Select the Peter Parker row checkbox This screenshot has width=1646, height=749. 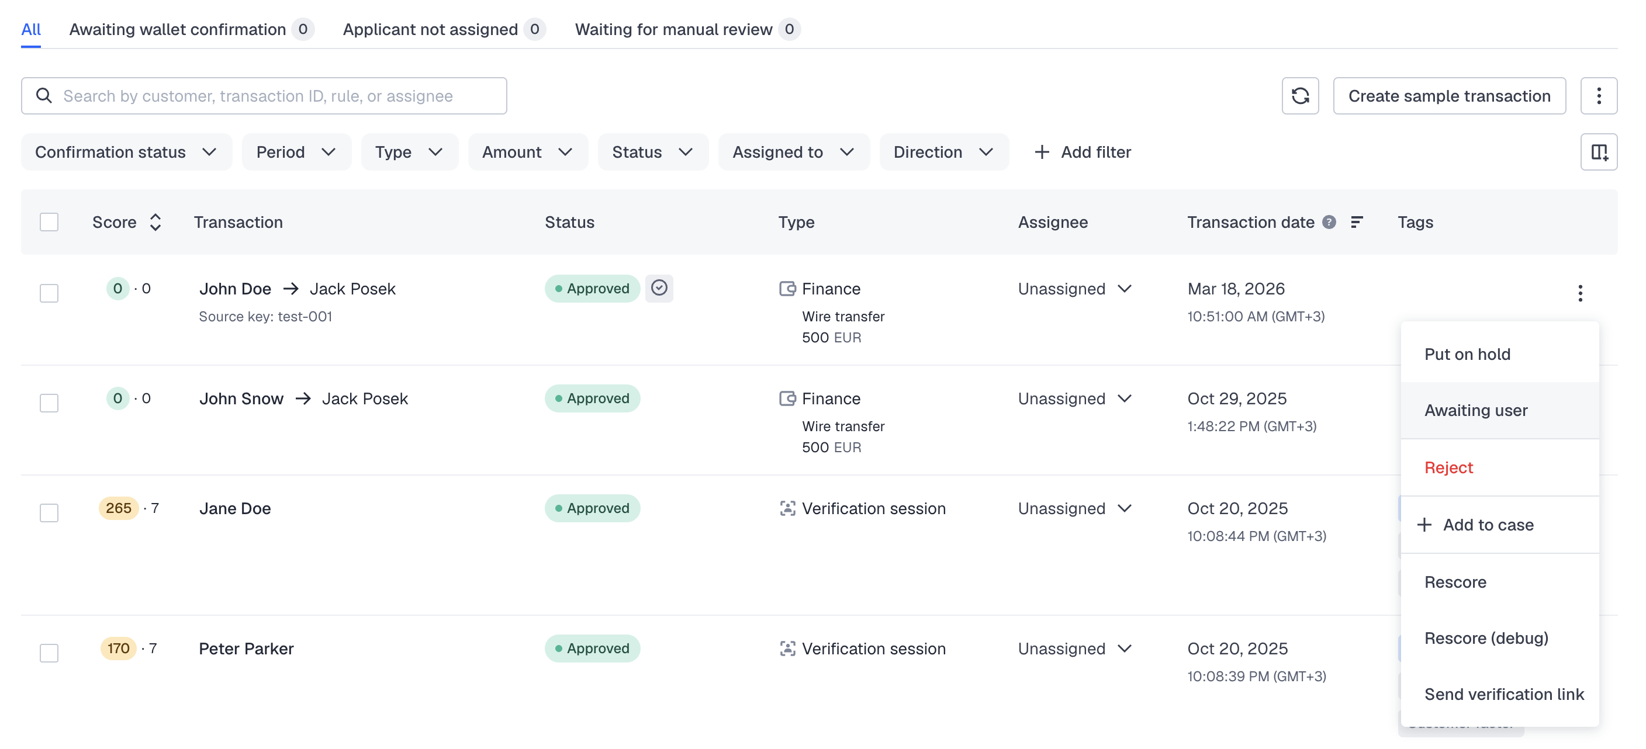(49, 653)
